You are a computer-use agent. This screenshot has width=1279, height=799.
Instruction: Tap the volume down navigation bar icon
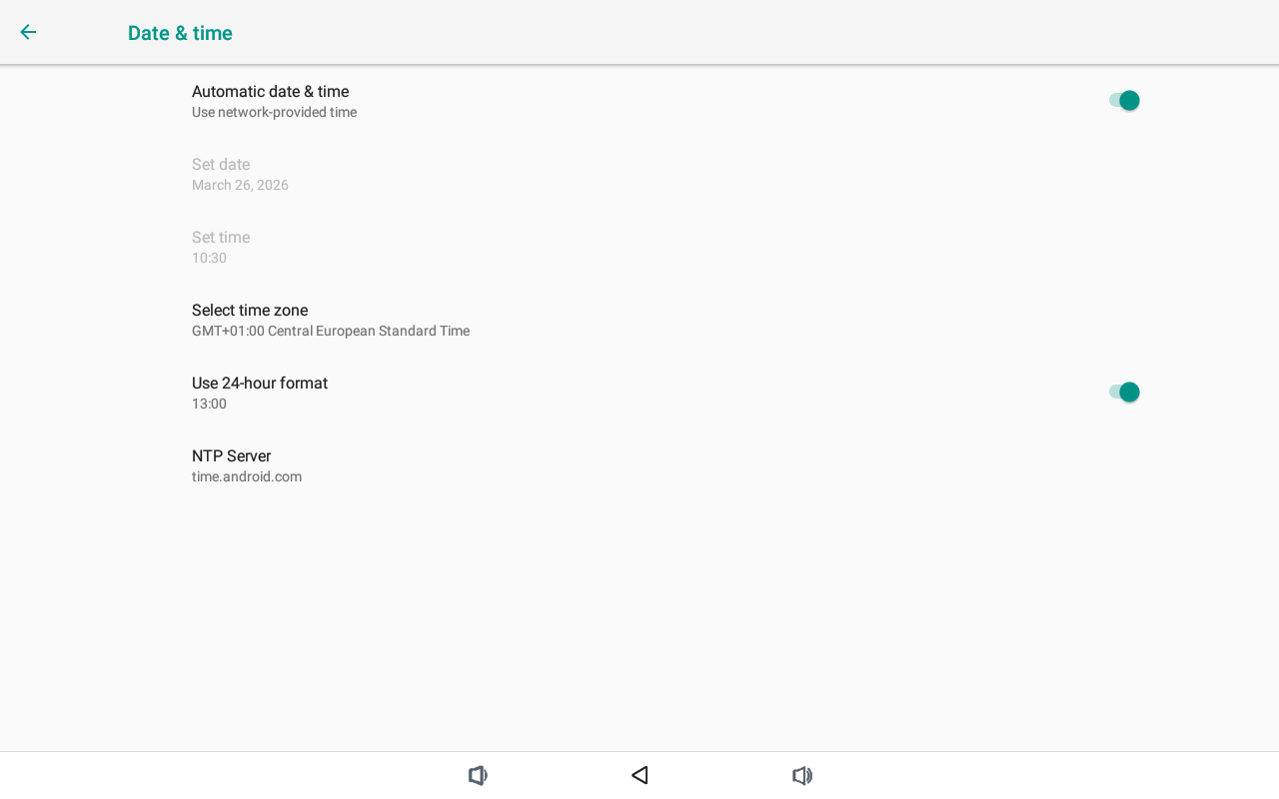[479, 775]
